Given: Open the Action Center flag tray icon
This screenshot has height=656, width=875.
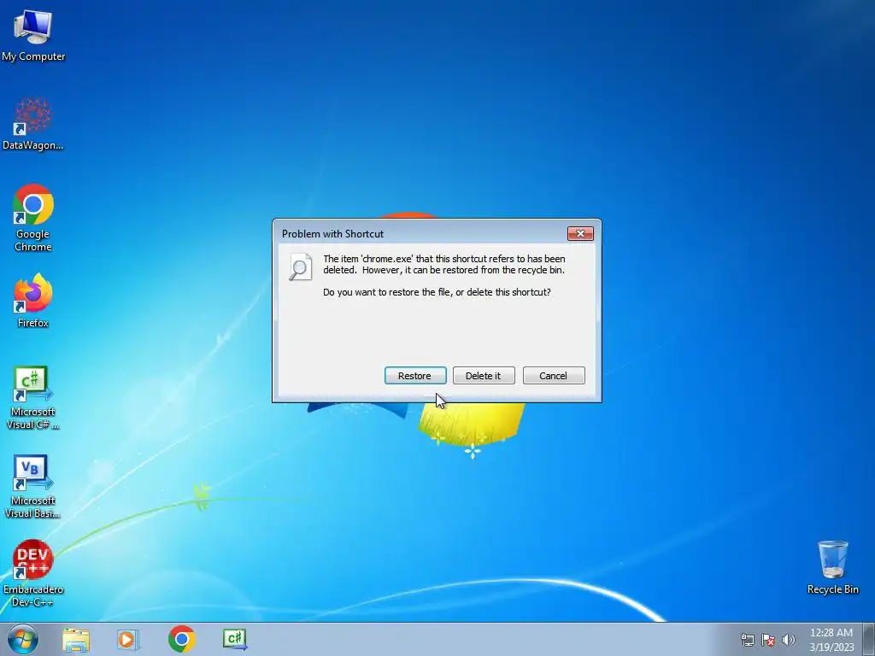Looking at the screenshot, I should point(768,640).
